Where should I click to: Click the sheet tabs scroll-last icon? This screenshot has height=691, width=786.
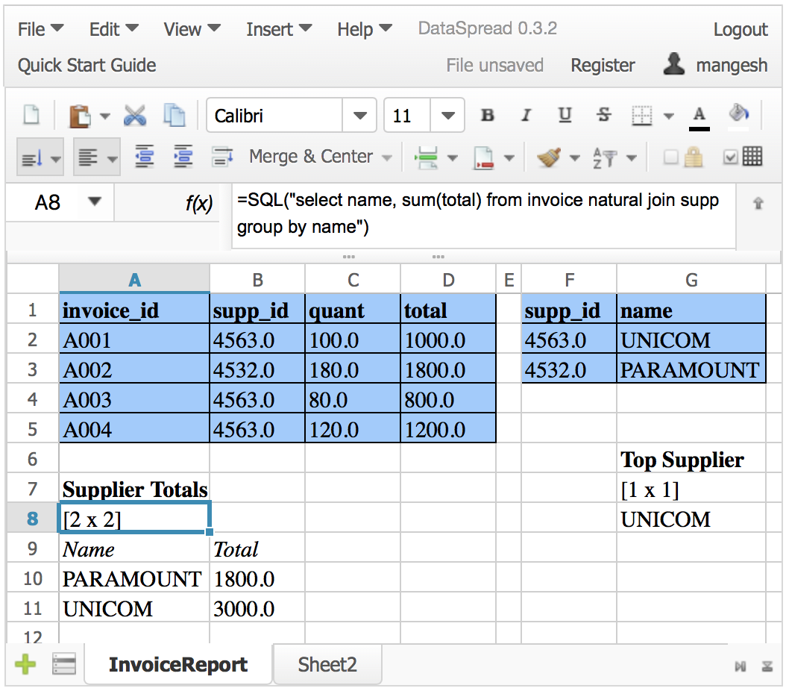(x=767, y=666)
